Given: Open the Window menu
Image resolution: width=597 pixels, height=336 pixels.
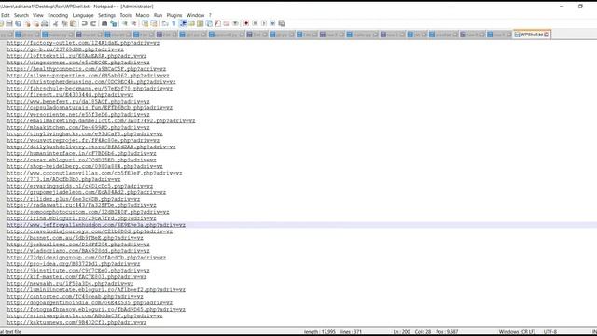Looking at the screenshot, I should (195, 15).
